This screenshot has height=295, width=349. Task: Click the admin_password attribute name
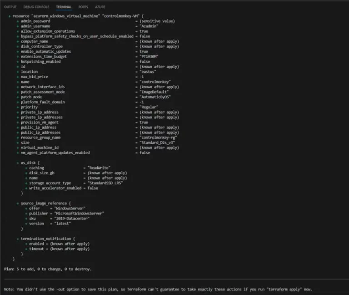click(35, 21)
